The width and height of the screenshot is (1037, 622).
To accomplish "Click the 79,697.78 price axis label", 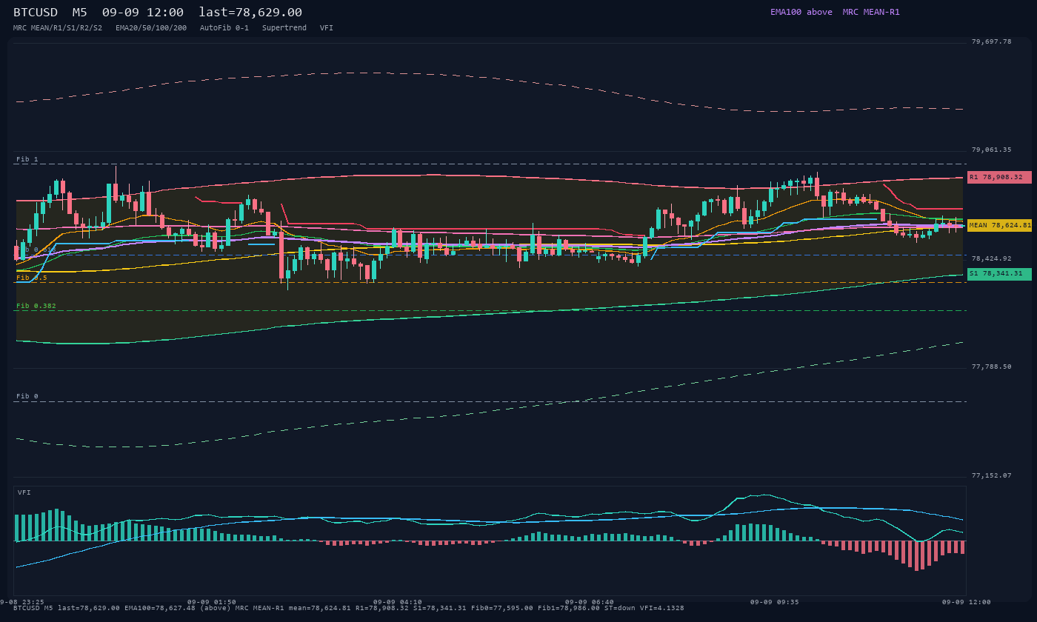I will point(991,41).
